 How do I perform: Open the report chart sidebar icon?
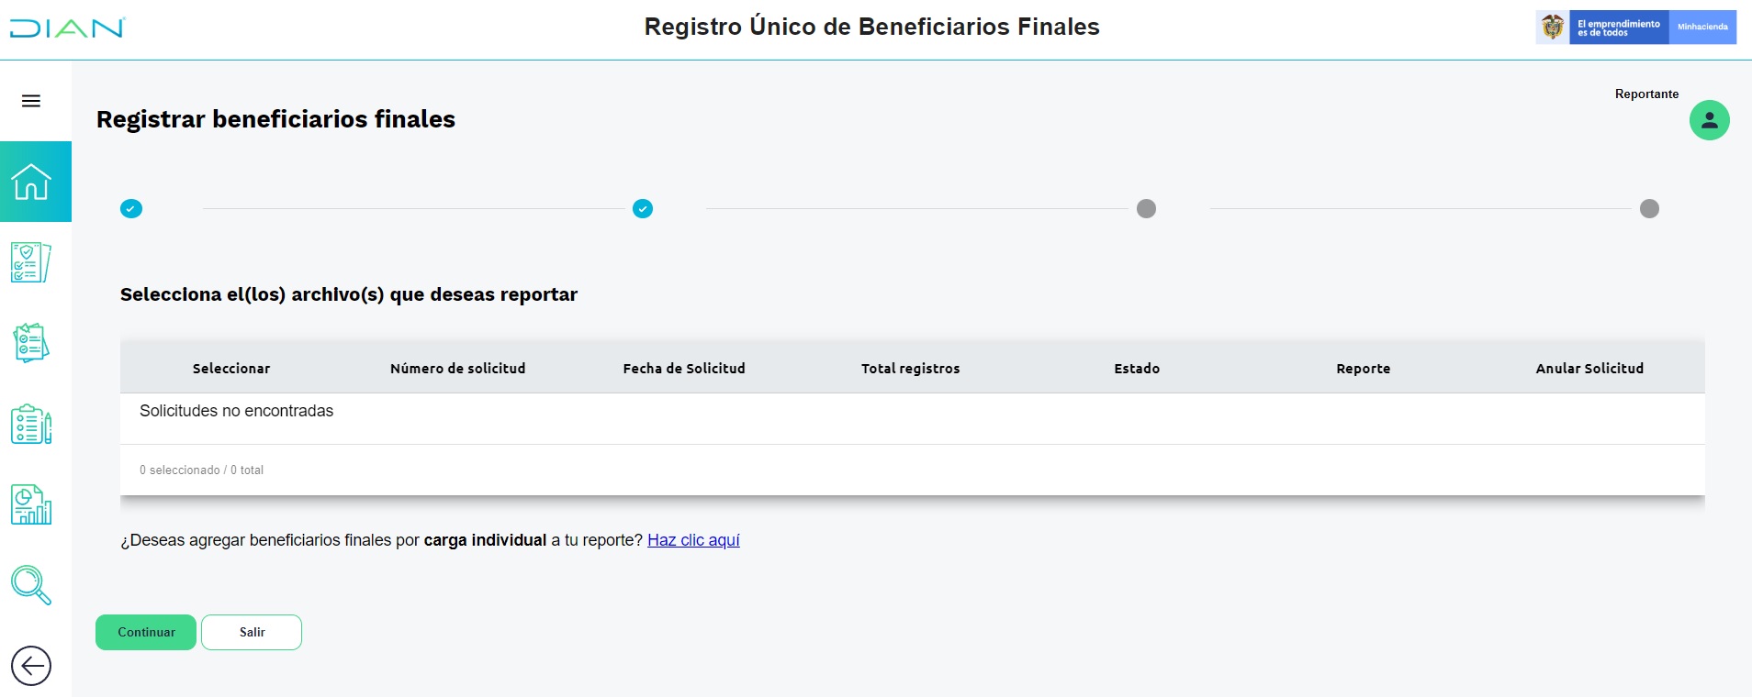coord(31,504)
